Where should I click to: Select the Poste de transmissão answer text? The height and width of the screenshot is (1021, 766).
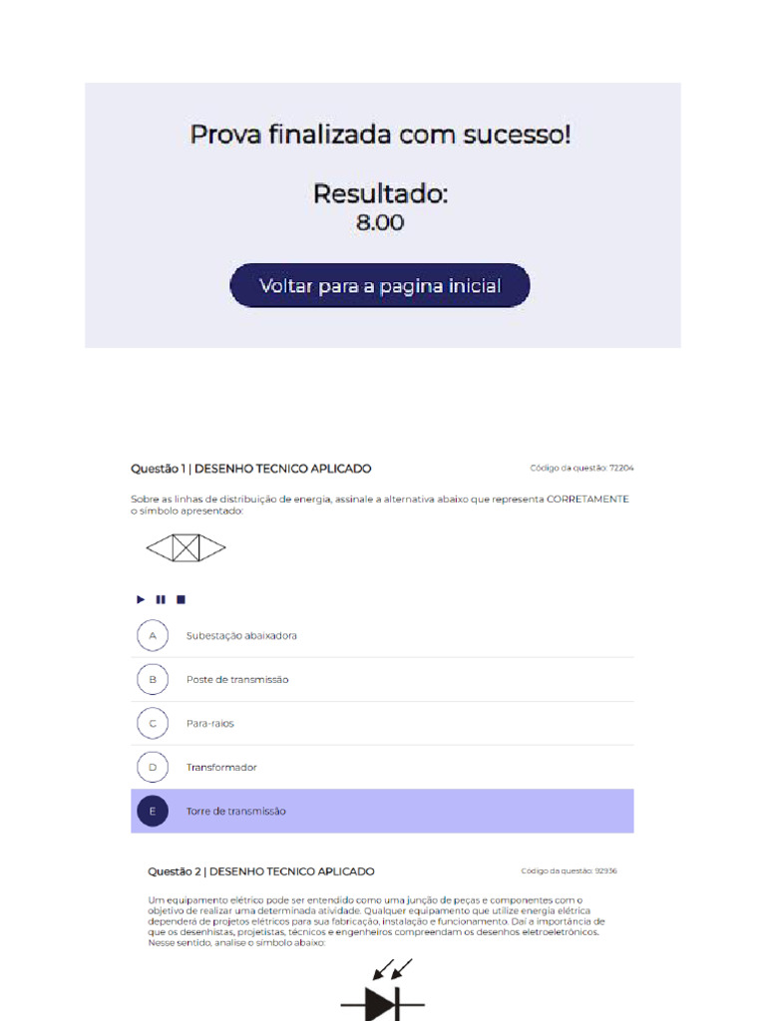click(x=237, y=679)
